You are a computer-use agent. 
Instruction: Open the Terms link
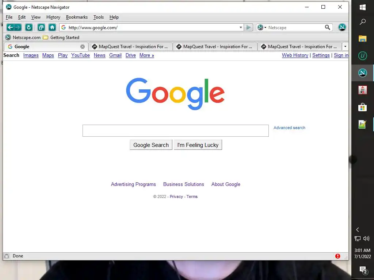tap(192, 197)
